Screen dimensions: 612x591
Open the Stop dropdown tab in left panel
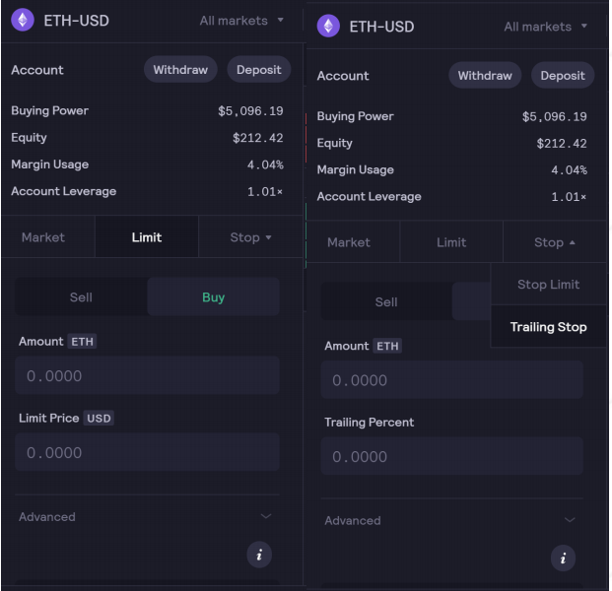coord(250,237)
